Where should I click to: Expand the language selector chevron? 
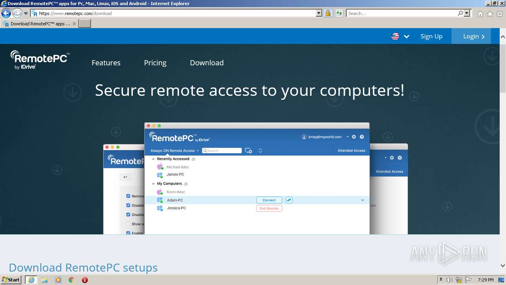(406, 36)
